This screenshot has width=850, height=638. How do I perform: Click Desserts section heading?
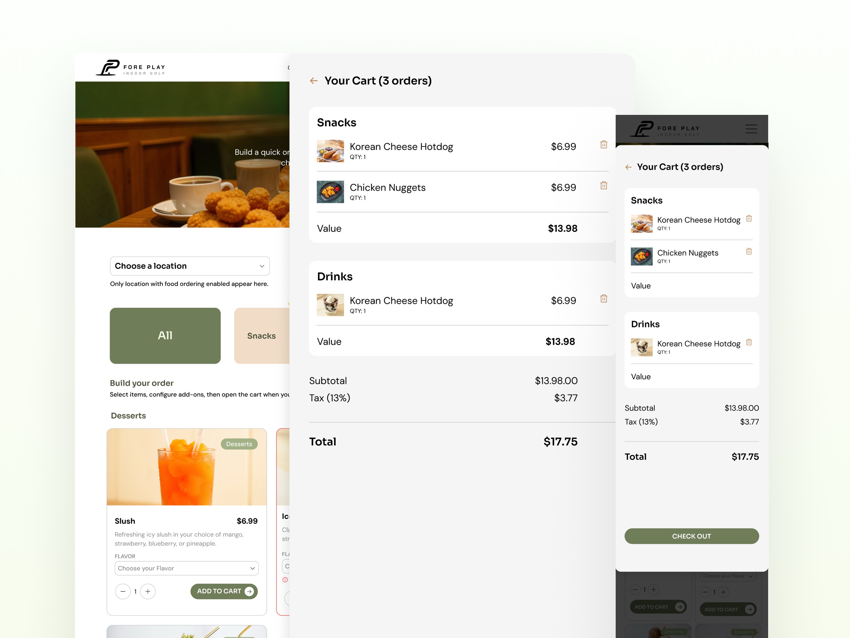[129, 416]
